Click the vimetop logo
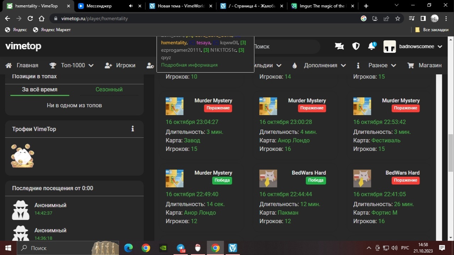 click(23, 46)
